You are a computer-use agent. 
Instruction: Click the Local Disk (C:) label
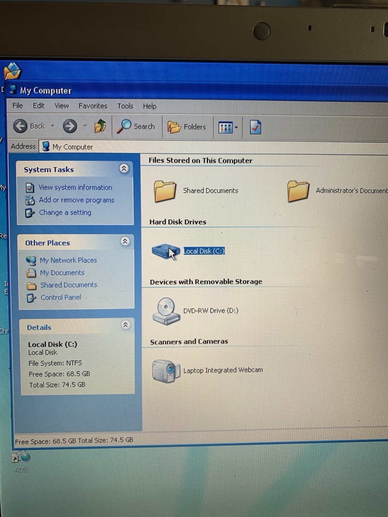[204, 251]
